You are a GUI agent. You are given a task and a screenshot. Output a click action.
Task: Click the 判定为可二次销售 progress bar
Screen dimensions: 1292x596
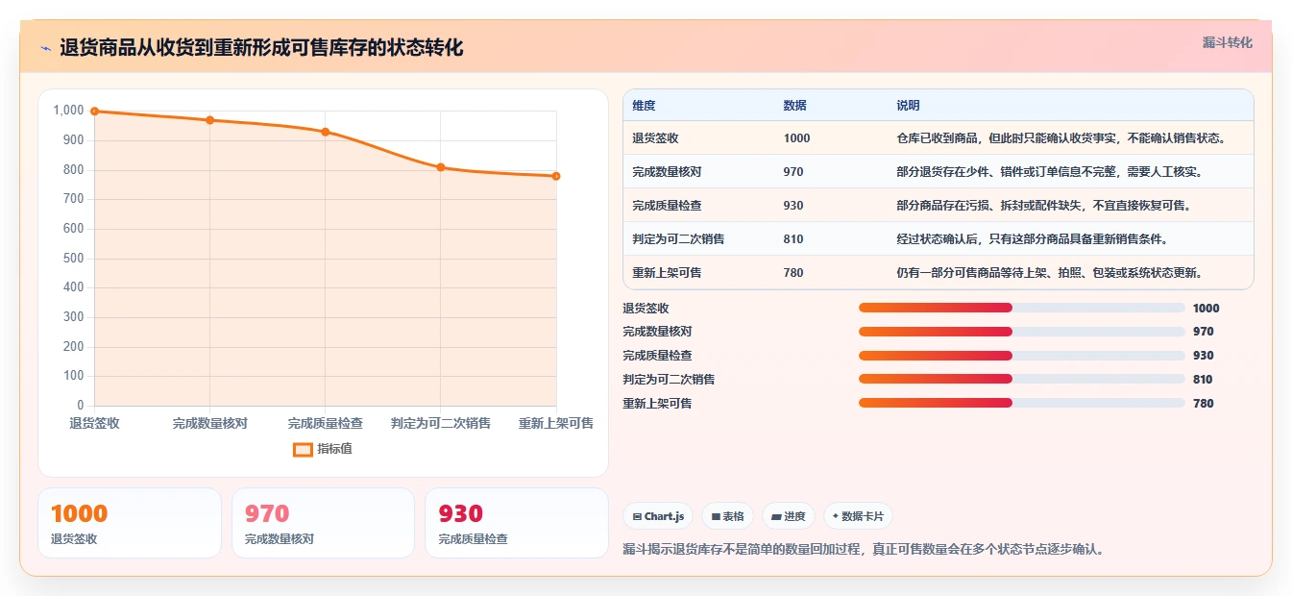pyautogui.click(x=1021, y=379)
